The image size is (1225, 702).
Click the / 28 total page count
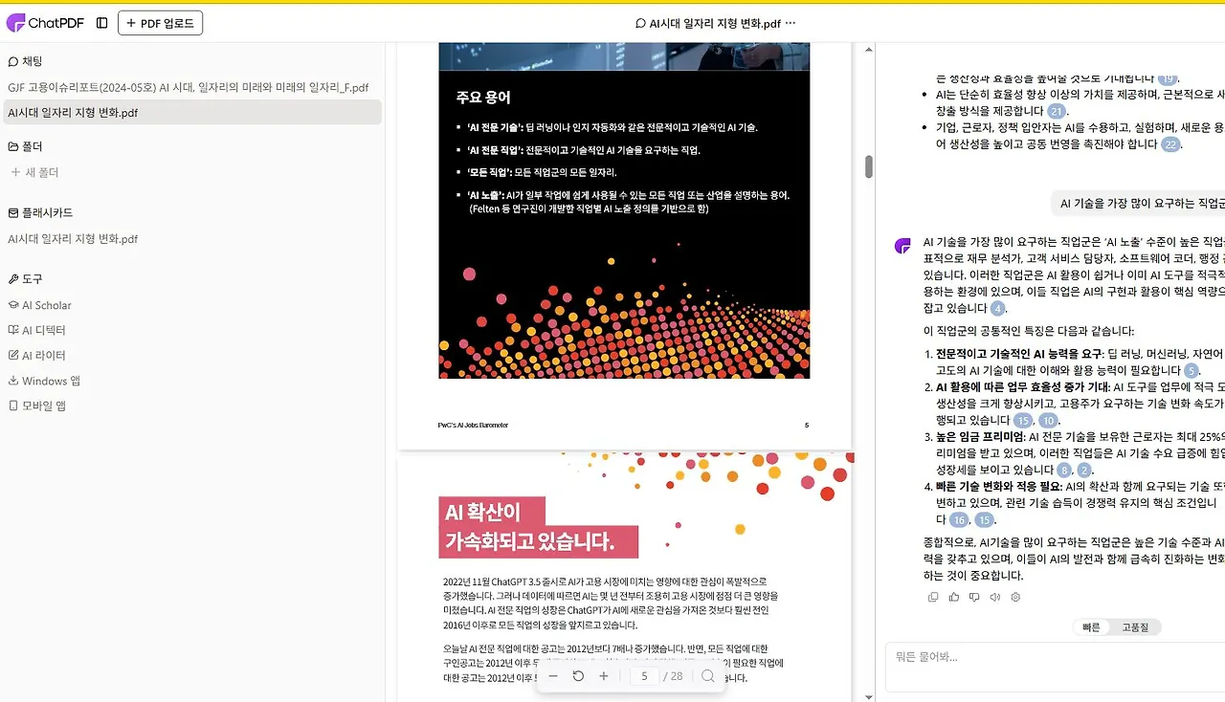(x=673, y=676)
